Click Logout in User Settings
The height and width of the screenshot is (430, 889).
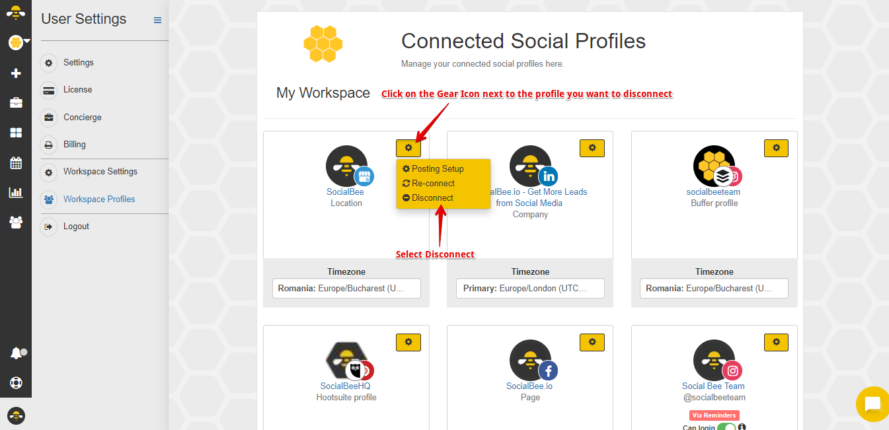76,227
